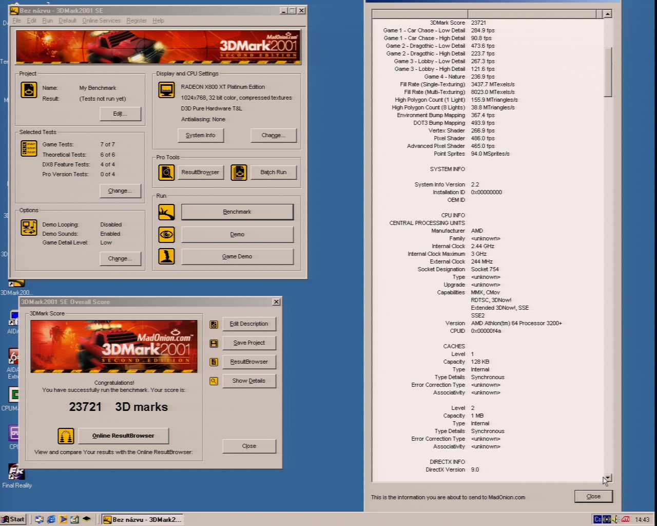Click the scroll down arrow in info list
Image resolution: width=657 pixels, height=526 pixels.
608,478
